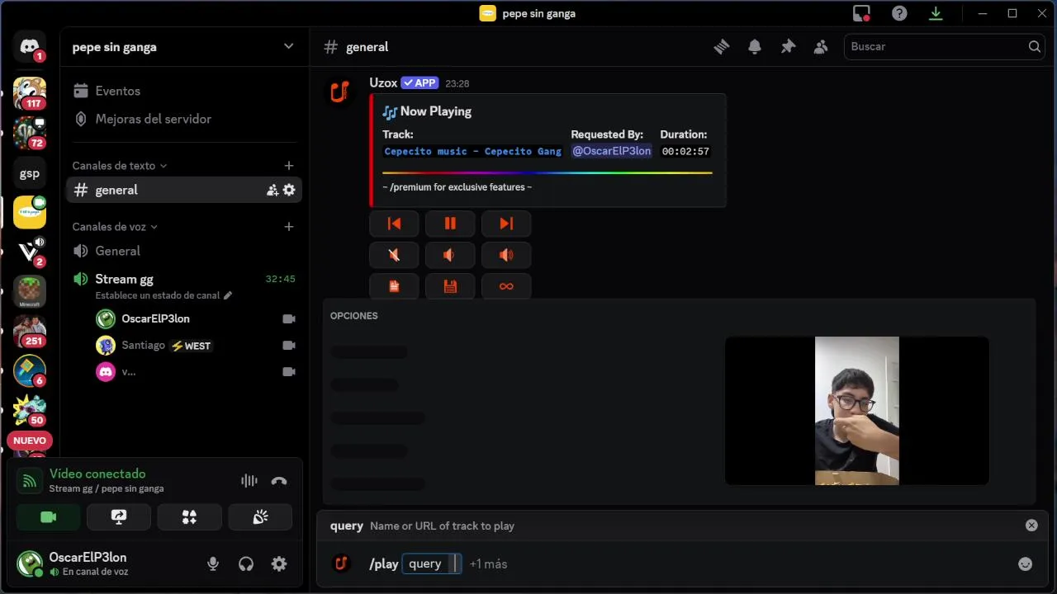Collapse the Canales de texto category
Image resolution: width=1057 pixels, height=594 pixels.
(x=120, y=166)
